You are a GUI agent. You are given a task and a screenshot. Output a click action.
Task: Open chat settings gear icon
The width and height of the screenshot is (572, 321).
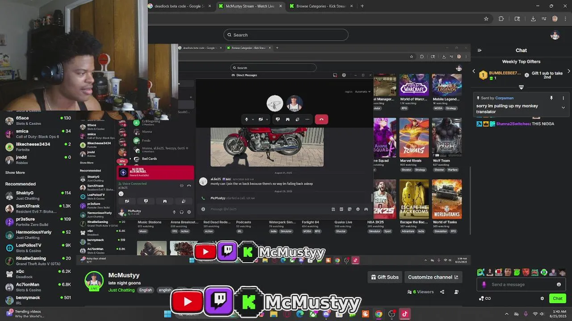tap(542, 298)
